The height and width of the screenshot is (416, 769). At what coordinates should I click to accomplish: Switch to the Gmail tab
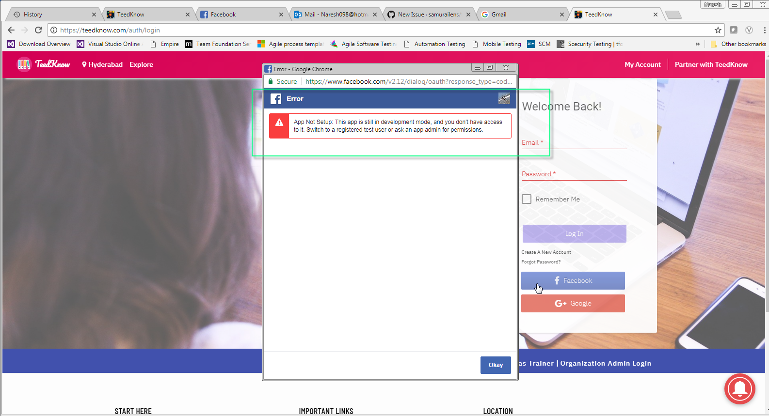pyautogui.click(x=522, y=15)
